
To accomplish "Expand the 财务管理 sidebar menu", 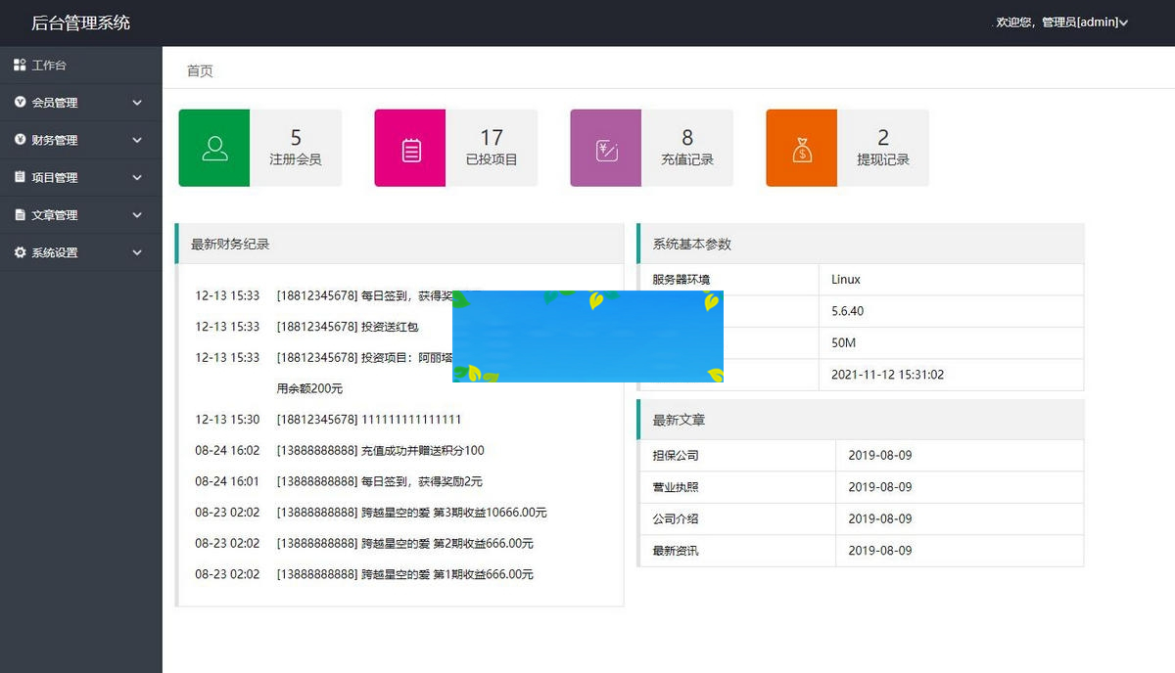I will coord(81,139).
